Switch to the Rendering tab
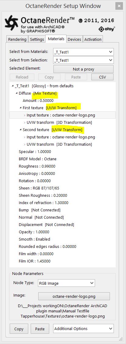 click(x=17, y=39)
